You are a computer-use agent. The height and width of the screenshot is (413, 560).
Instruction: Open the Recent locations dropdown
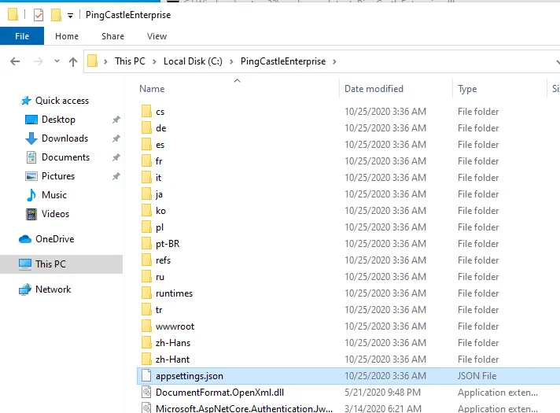pyautogui.click(x=57, y=61)
